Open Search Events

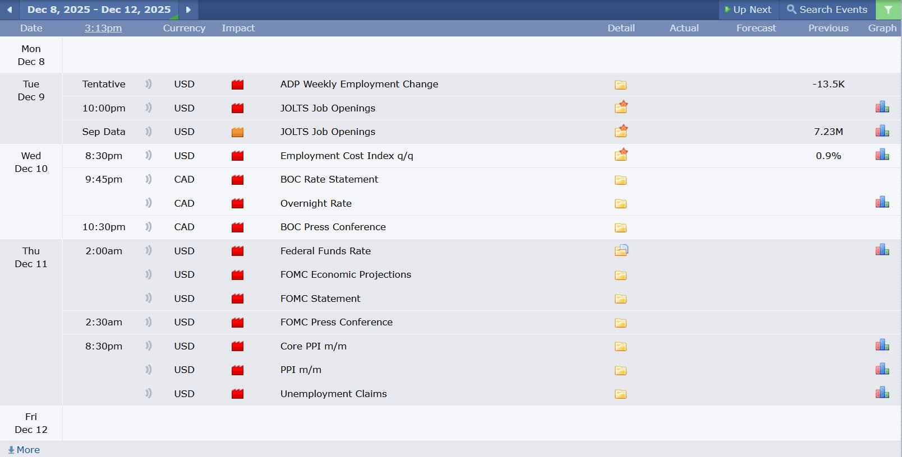pos(827,10)
